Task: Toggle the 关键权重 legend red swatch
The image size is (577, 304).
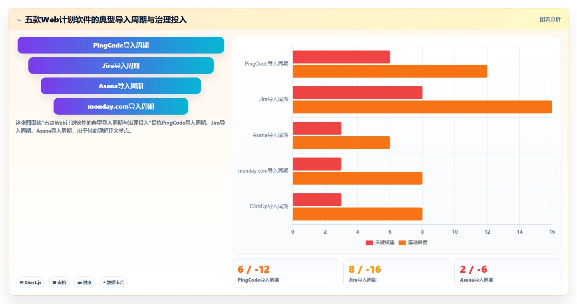Action: [369, 242]
